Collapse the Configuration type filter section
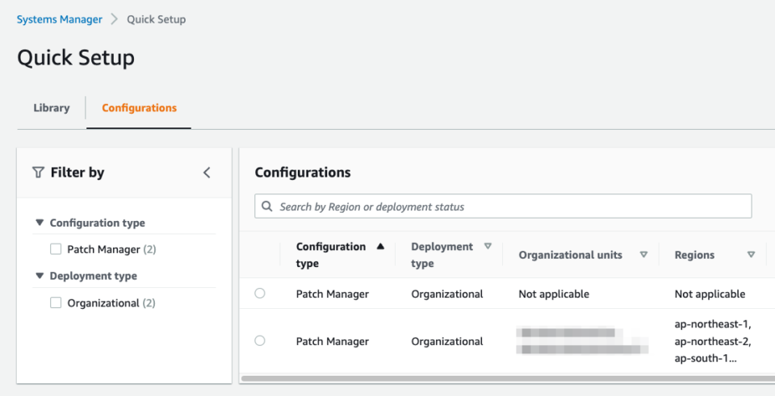Image resolution: width=775 pixels, height=396 pixels. tap(40, 223)
